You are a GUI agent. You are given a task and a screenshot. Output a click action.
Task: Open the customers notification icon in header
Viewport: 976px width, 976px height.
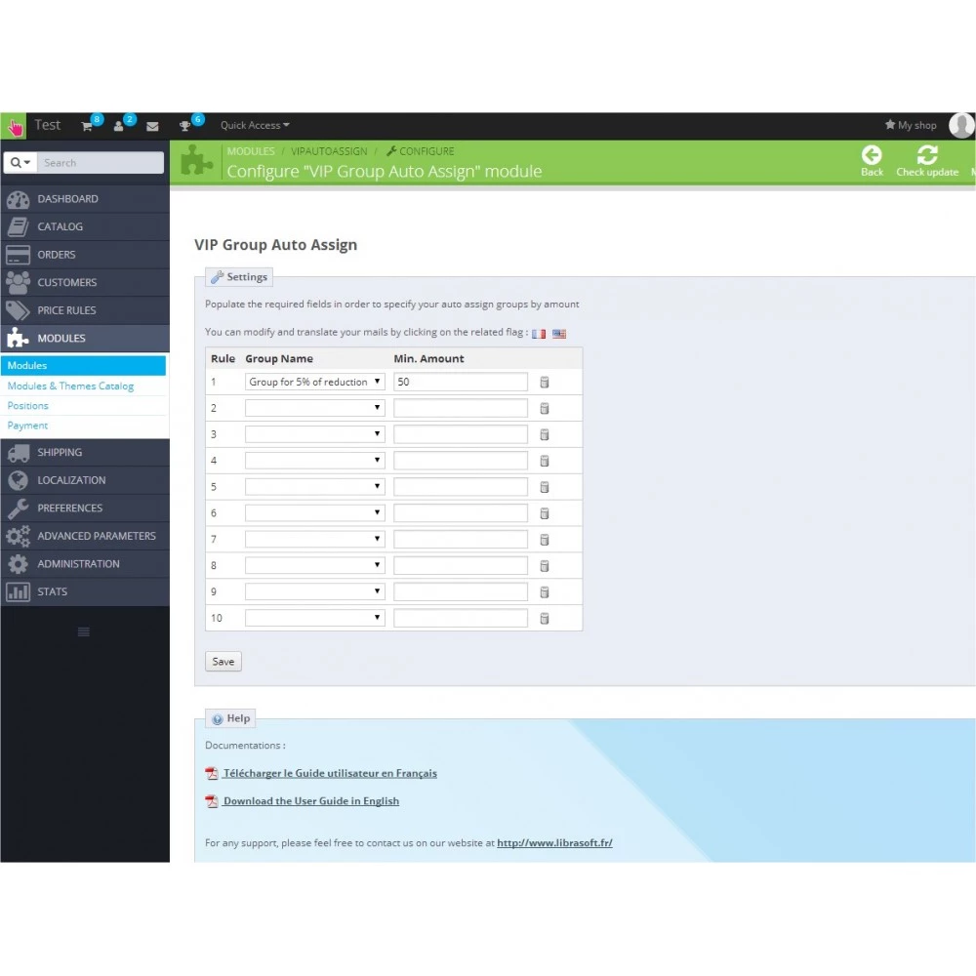click(x=120, y=126)
